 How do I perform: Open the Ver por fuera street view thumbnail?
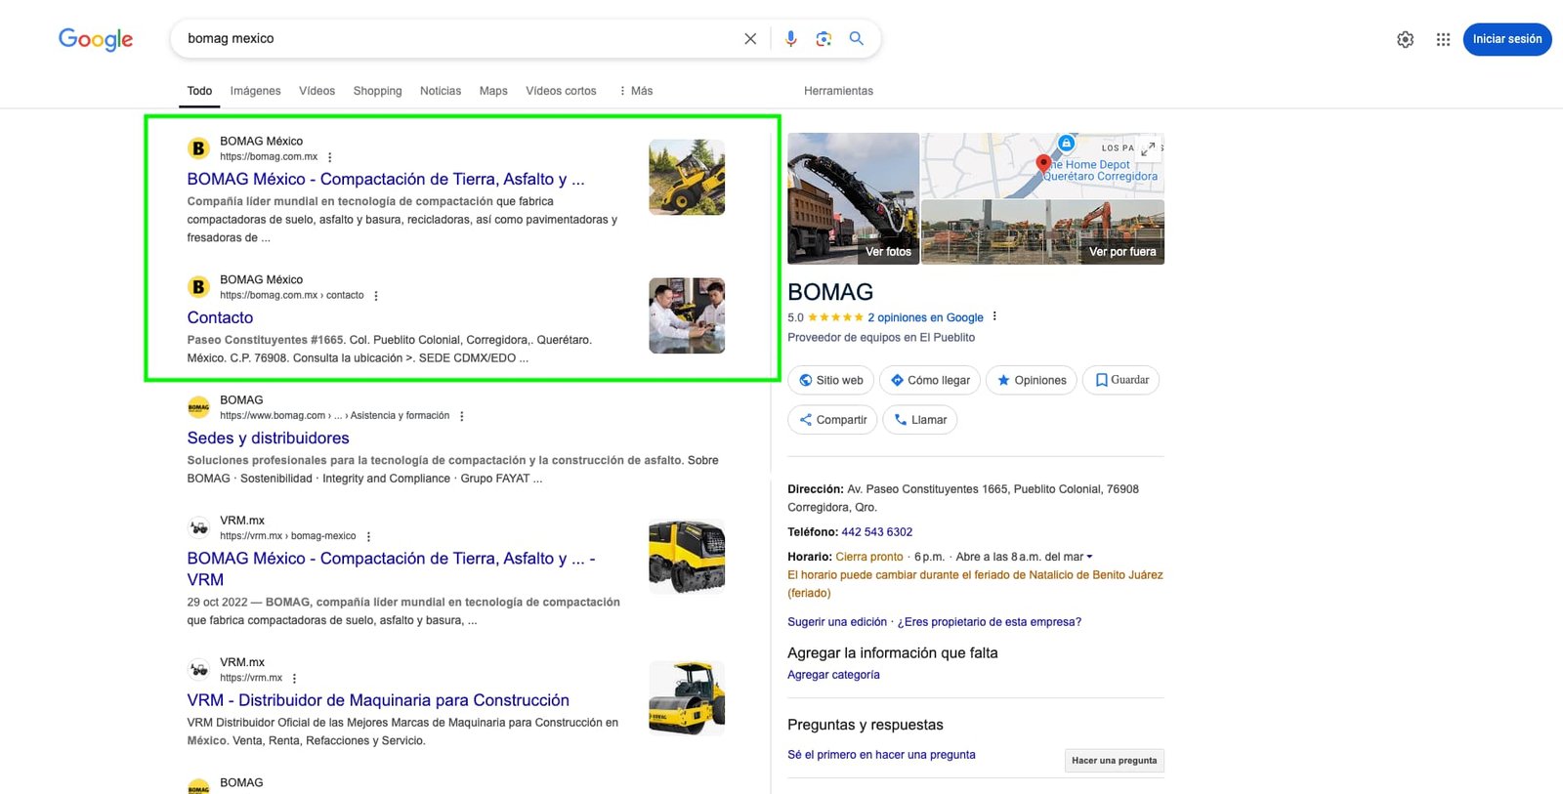[1042, 232]
